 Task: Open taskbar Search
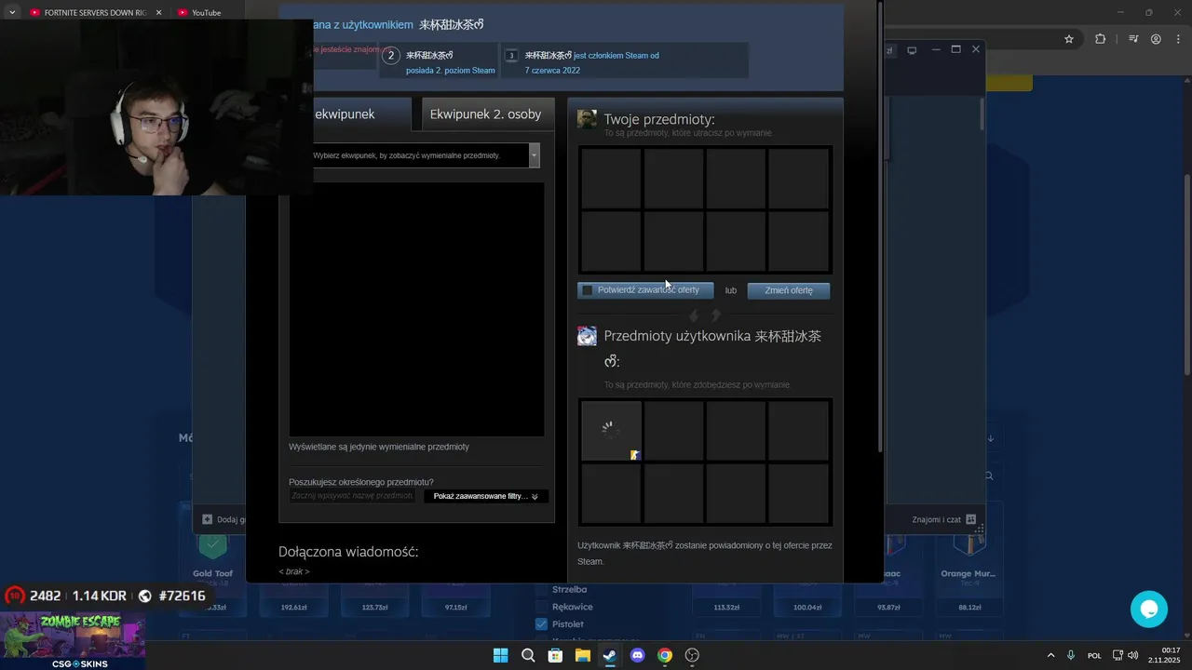(x=528, y=655)
